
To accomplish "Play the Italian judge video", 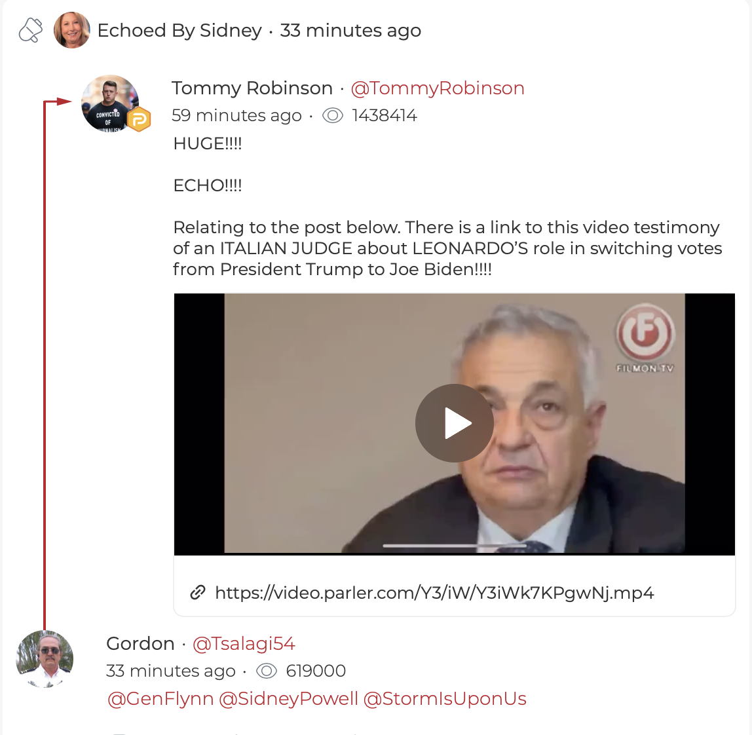I will (454, 423).
